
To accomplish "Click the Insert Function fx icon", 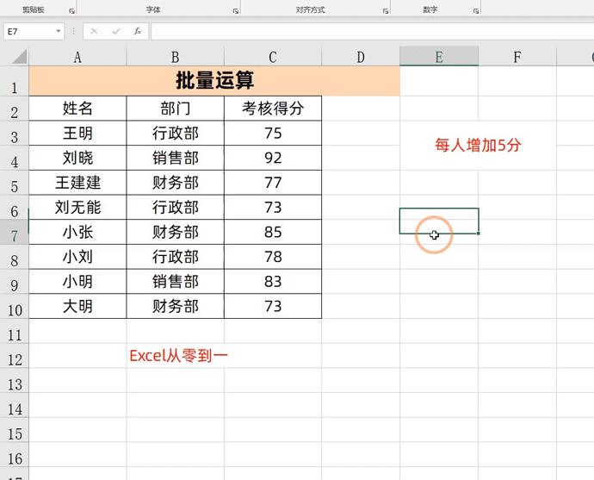I will 138,31.
